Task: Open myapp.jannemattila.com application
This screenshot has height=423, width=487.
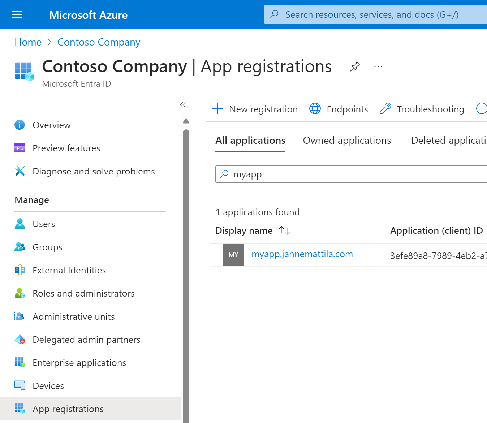Action: 302,254
